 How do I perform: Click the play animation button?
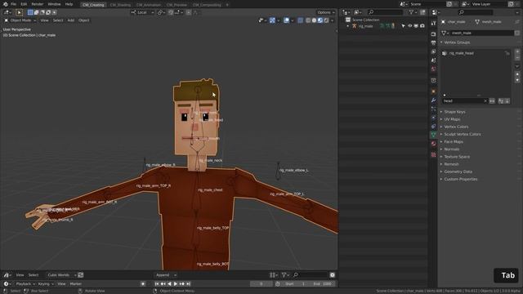click(x=176, y=283)
